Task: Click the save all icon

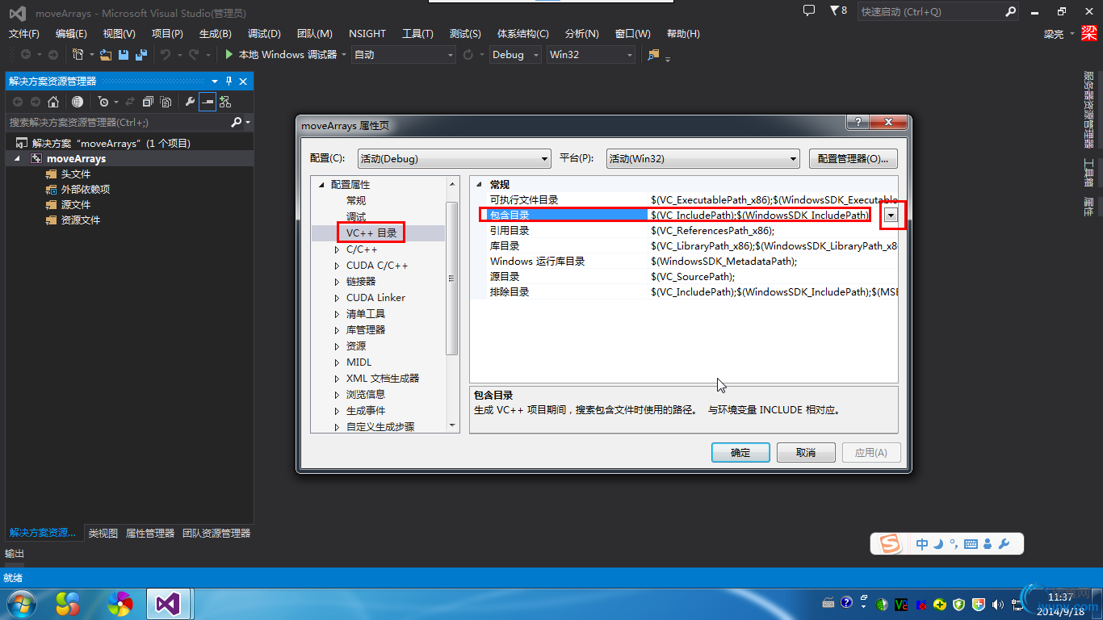Action: point(140,55)
